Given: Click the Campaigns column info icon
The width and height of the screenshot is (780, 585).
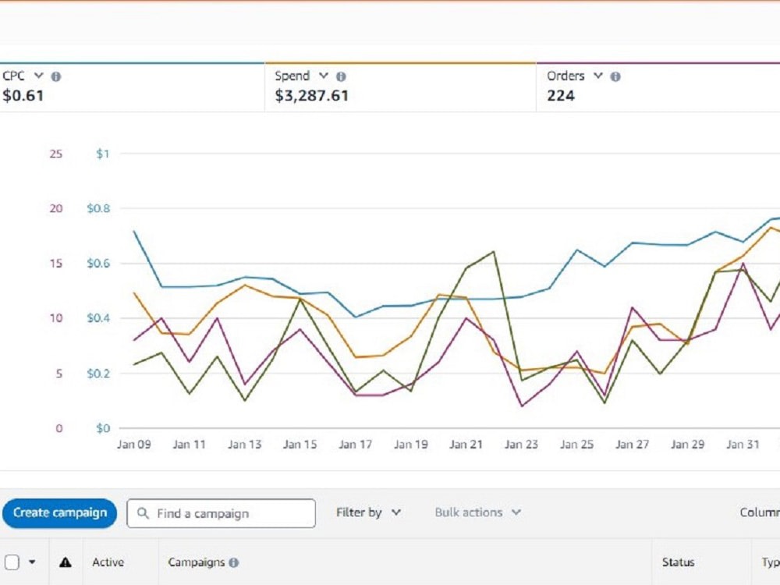Looking at the screenshot, I should click(x=234, y=562).
